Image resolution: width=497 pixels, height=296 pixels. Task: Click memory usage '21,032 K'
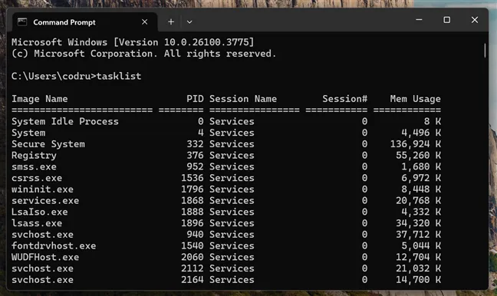[x=419, y=268]
